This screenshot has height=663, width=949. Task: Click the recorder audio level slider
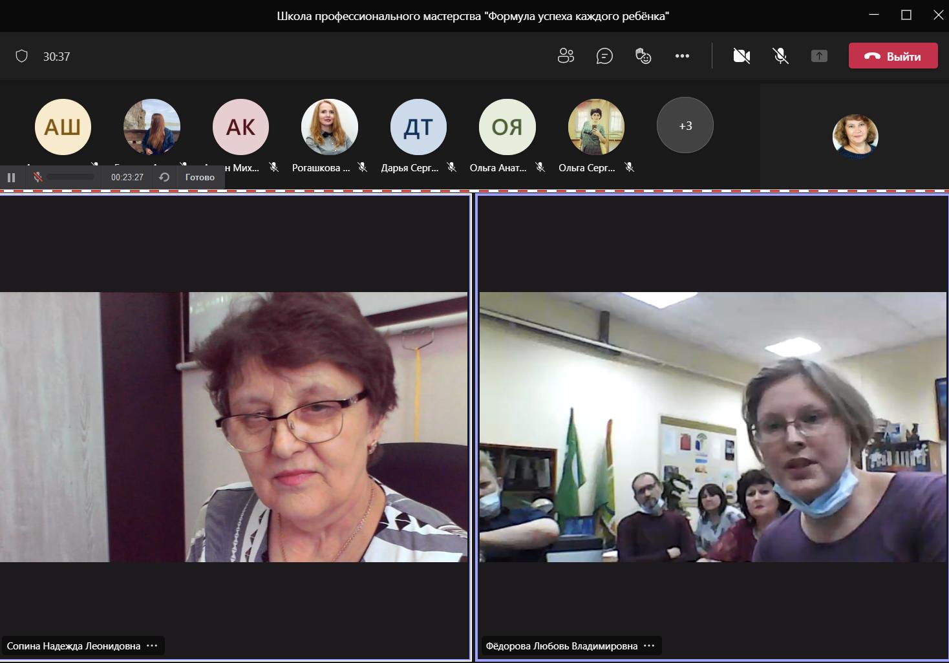tap(70, 177)
